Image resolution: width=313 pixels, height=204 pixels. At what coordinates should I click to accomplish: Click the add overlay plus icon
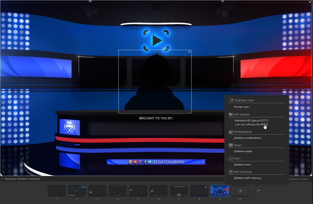(257, 191)
